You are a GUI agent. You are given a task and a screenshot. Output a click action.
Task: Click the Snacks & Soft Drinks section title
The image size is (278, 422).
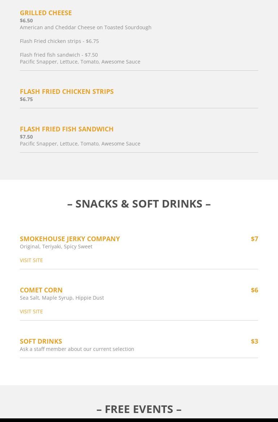(139, 204)
